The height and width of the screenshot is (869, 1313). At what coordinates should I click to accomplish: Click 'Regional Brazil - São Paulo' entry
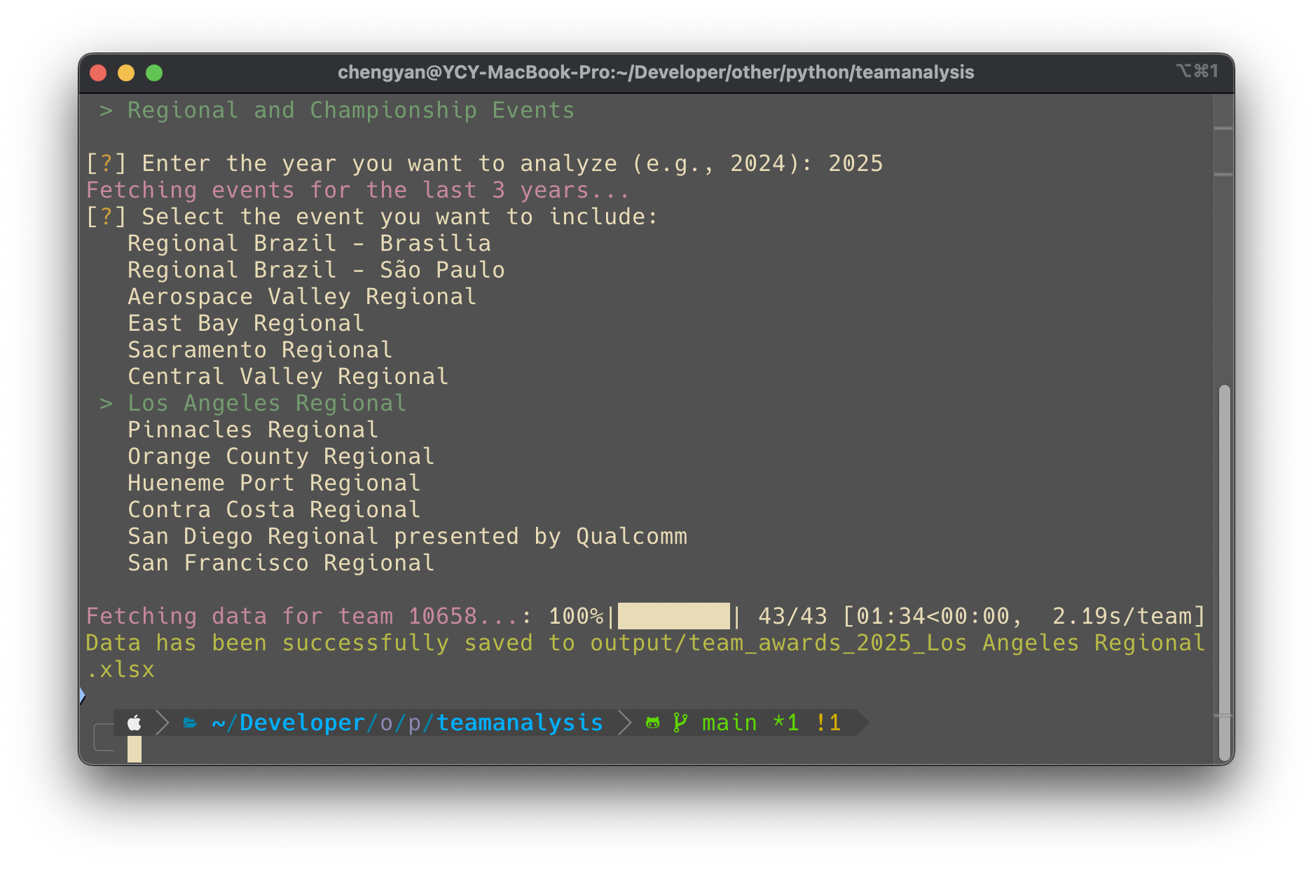[x=316, y=270]
